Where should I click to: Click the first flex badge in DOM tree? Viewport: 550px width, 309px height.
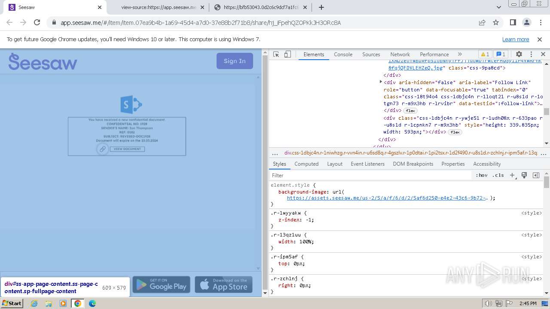tap(410, 111)
